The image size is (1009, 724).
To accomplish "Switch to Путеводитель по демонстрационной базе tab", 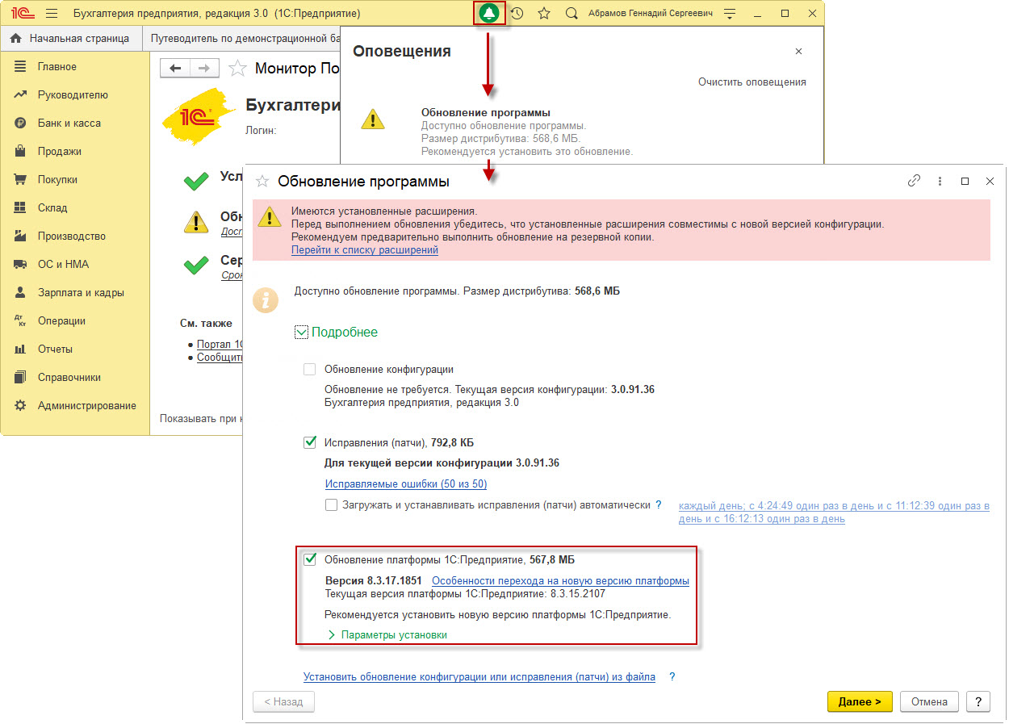I will click(241, 38).
